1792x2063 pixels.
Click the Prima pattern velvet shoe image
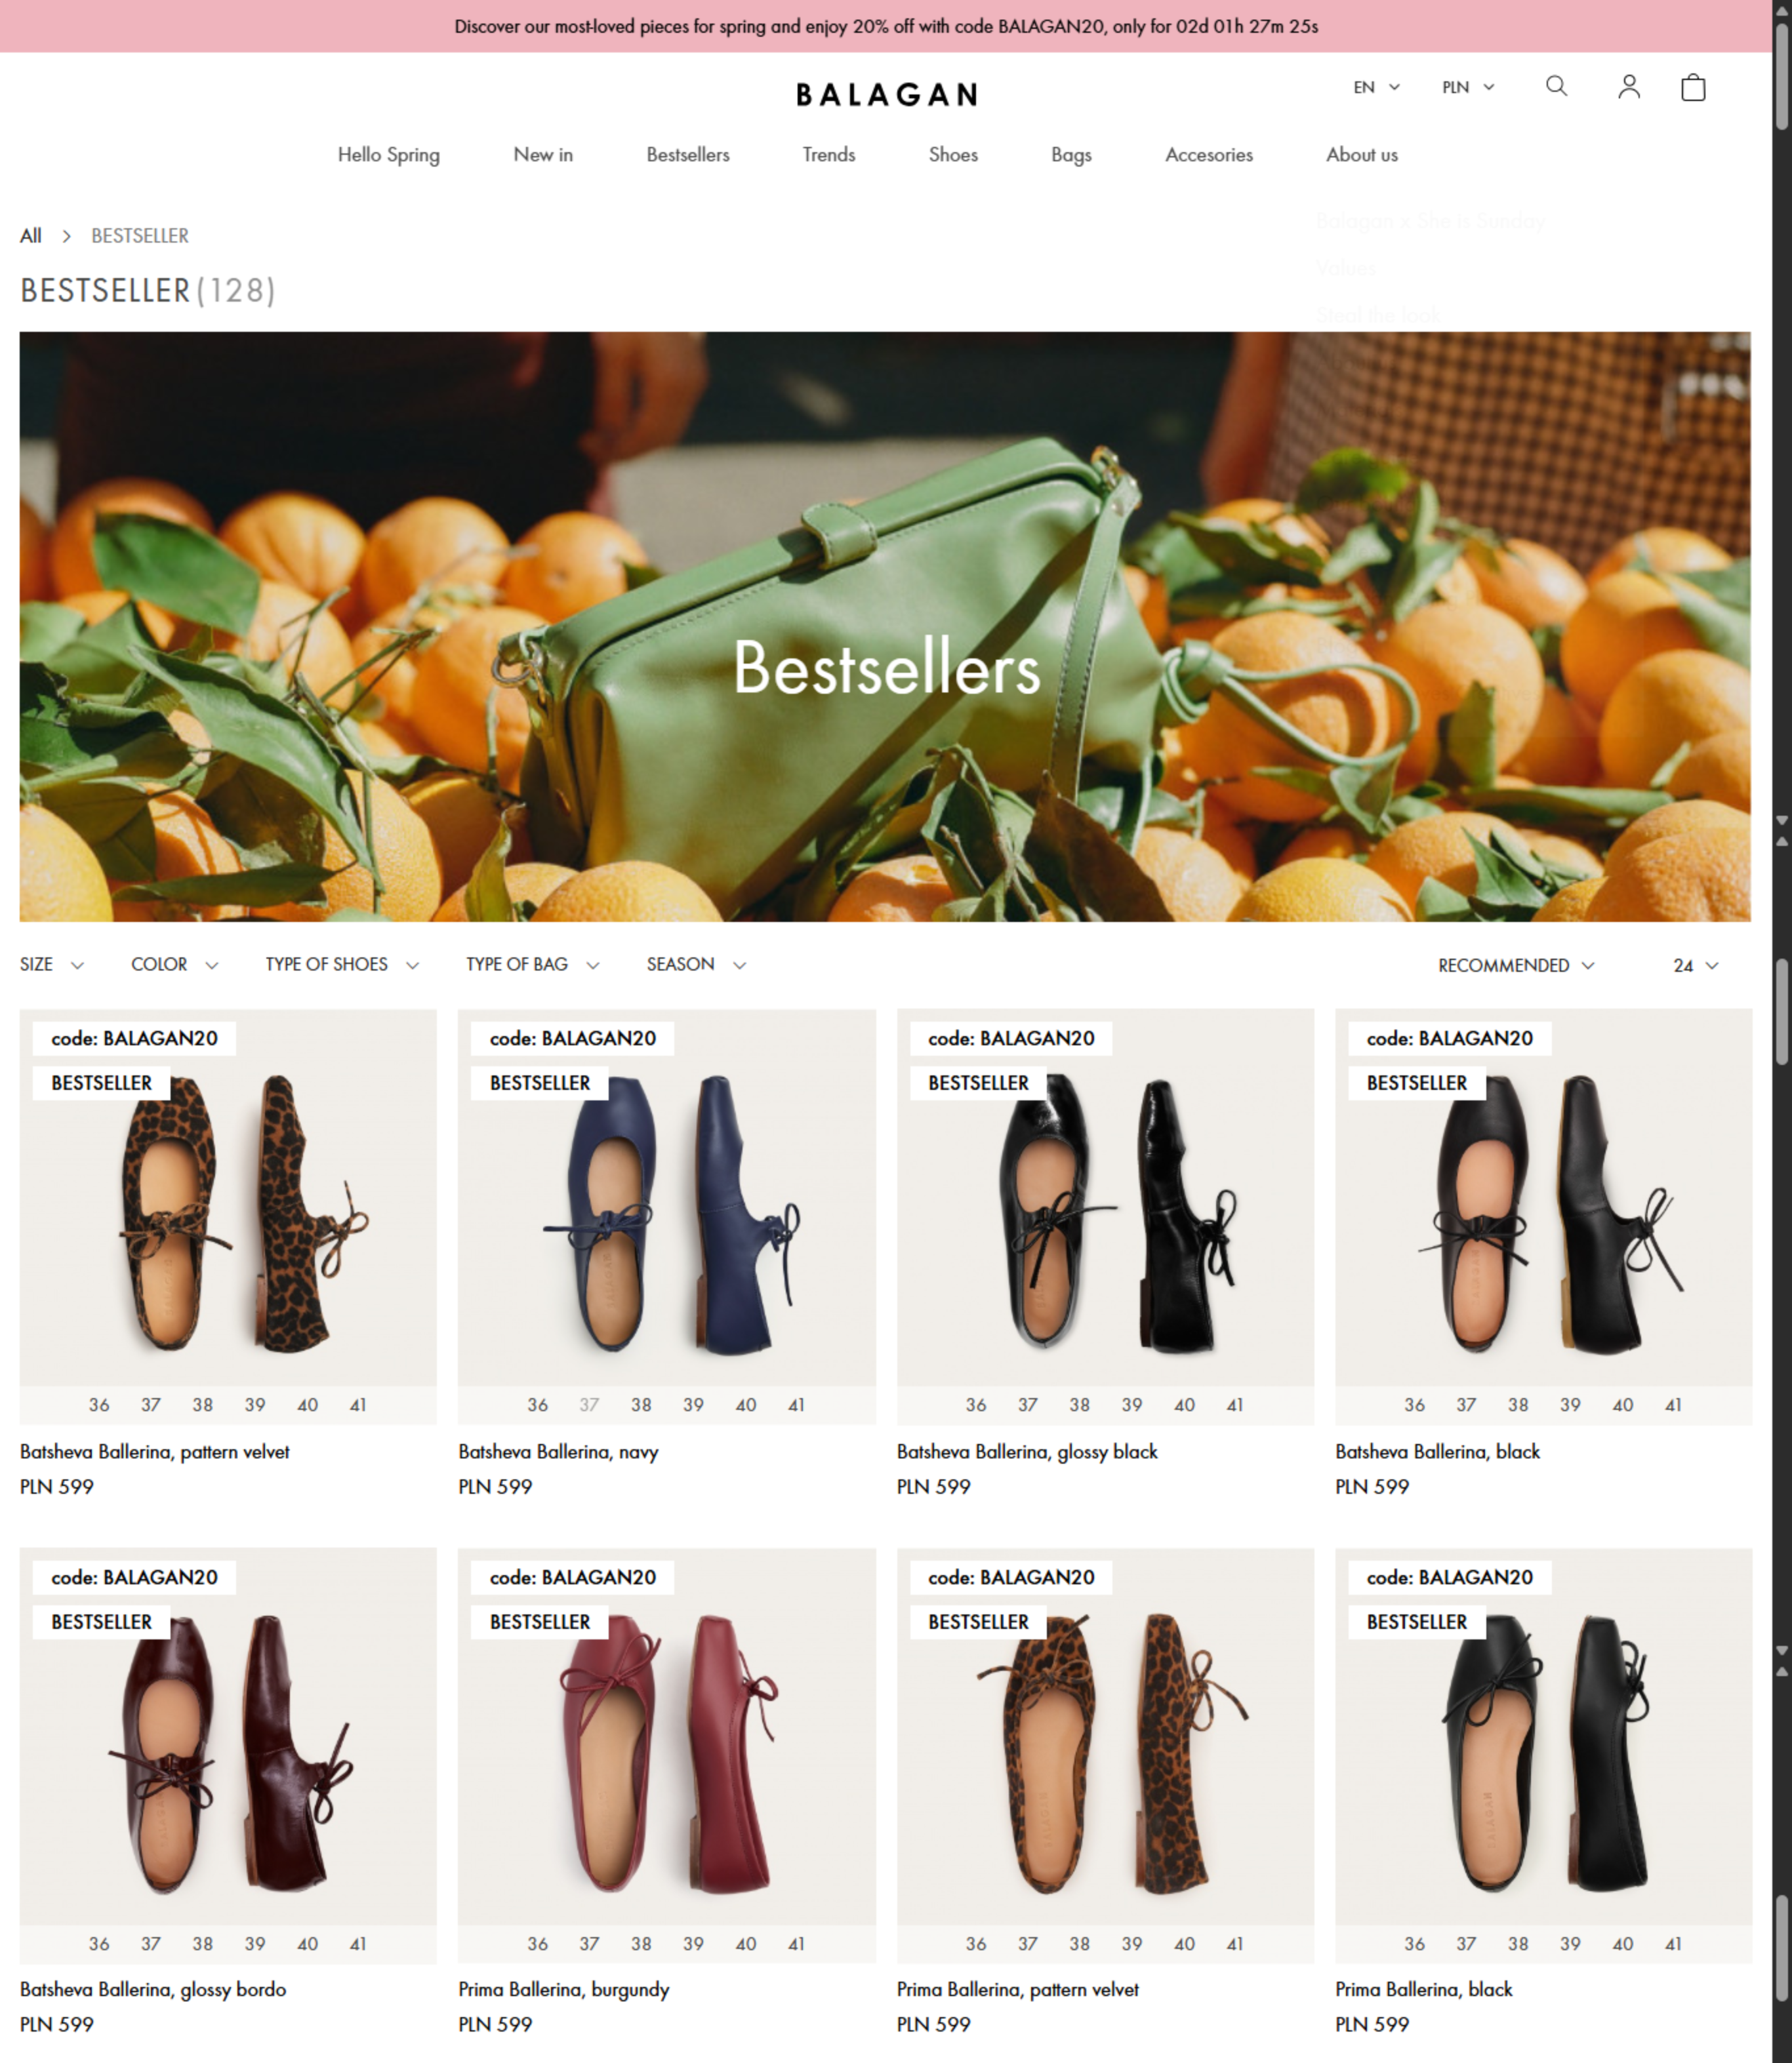[x=1105, y=1754]
